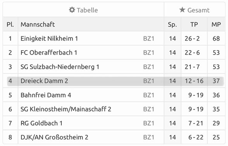Click BZ1 label in Nilkheim row
The image size is (228, 146).
click(x=149, y=39)
